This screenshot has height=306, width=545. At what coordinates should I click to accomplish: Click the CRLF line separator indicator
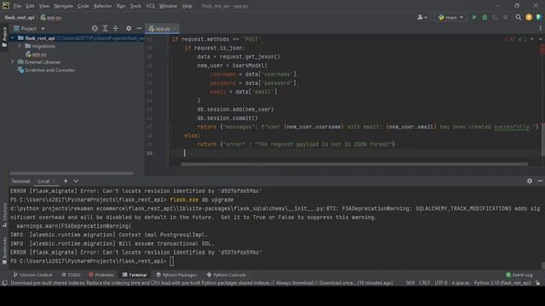pos(424,283)
